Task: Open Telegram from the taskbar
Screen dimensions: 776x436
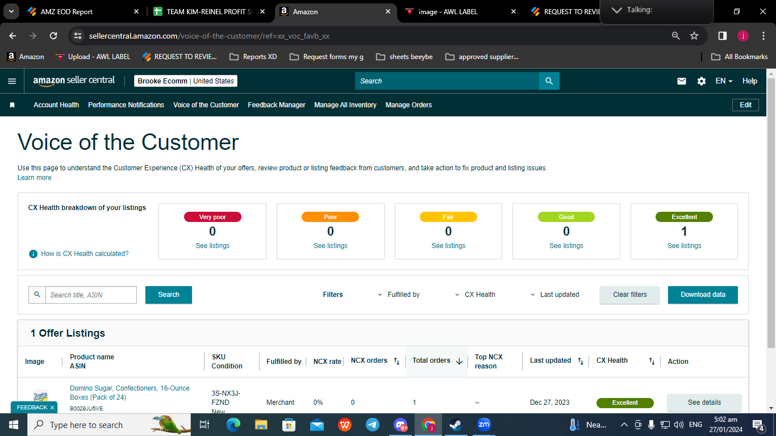Action: pos(373,425)
